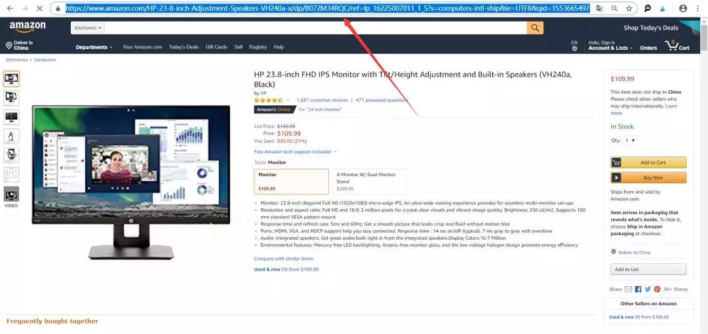Open Chrome profile avatar icon
708x334 pixels.
tap(683, 8)
